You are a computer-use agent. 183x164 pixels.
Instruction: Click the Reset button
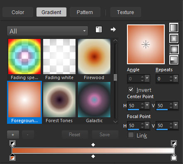(x=75, y=135)
